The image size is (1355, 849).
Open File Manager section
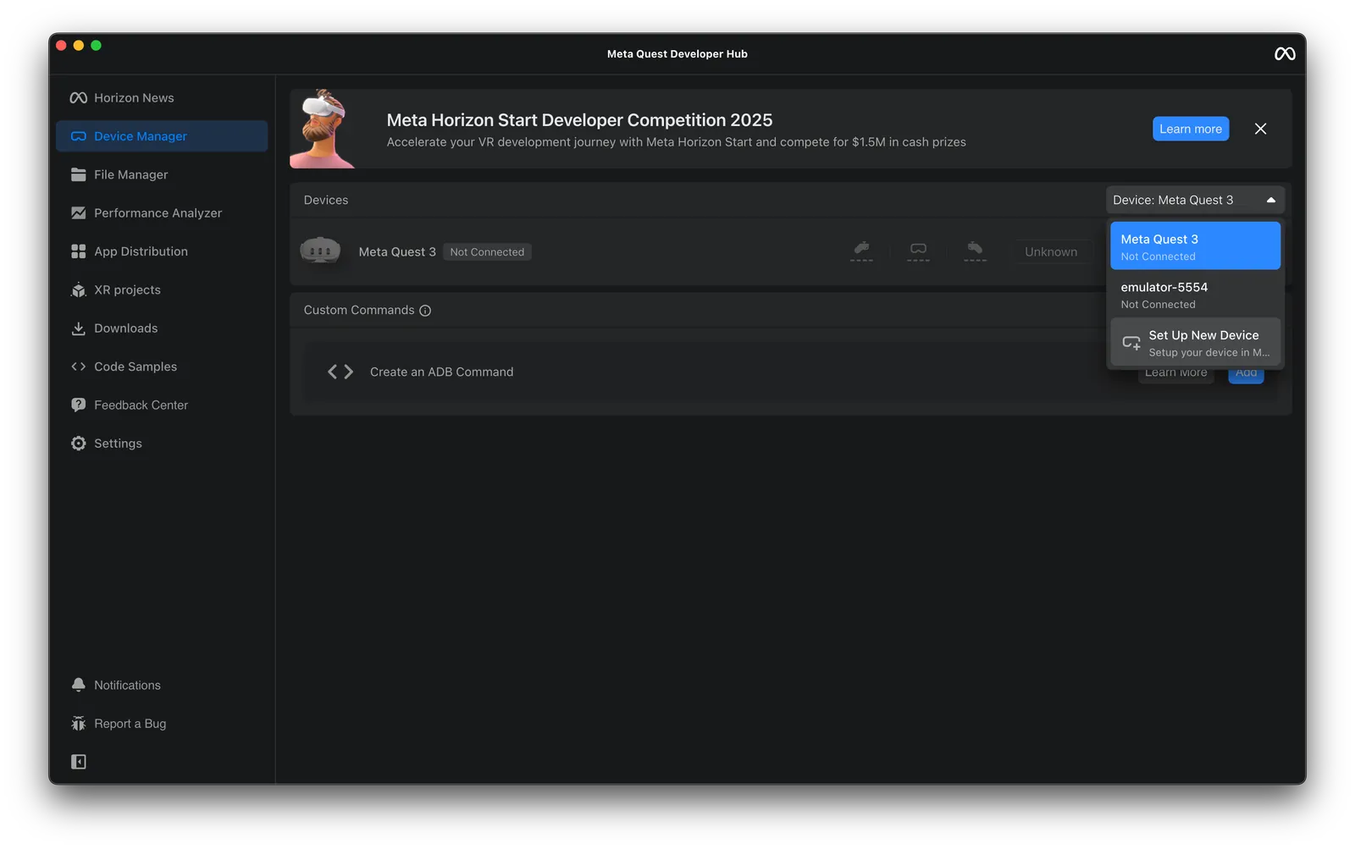[162, 174]
